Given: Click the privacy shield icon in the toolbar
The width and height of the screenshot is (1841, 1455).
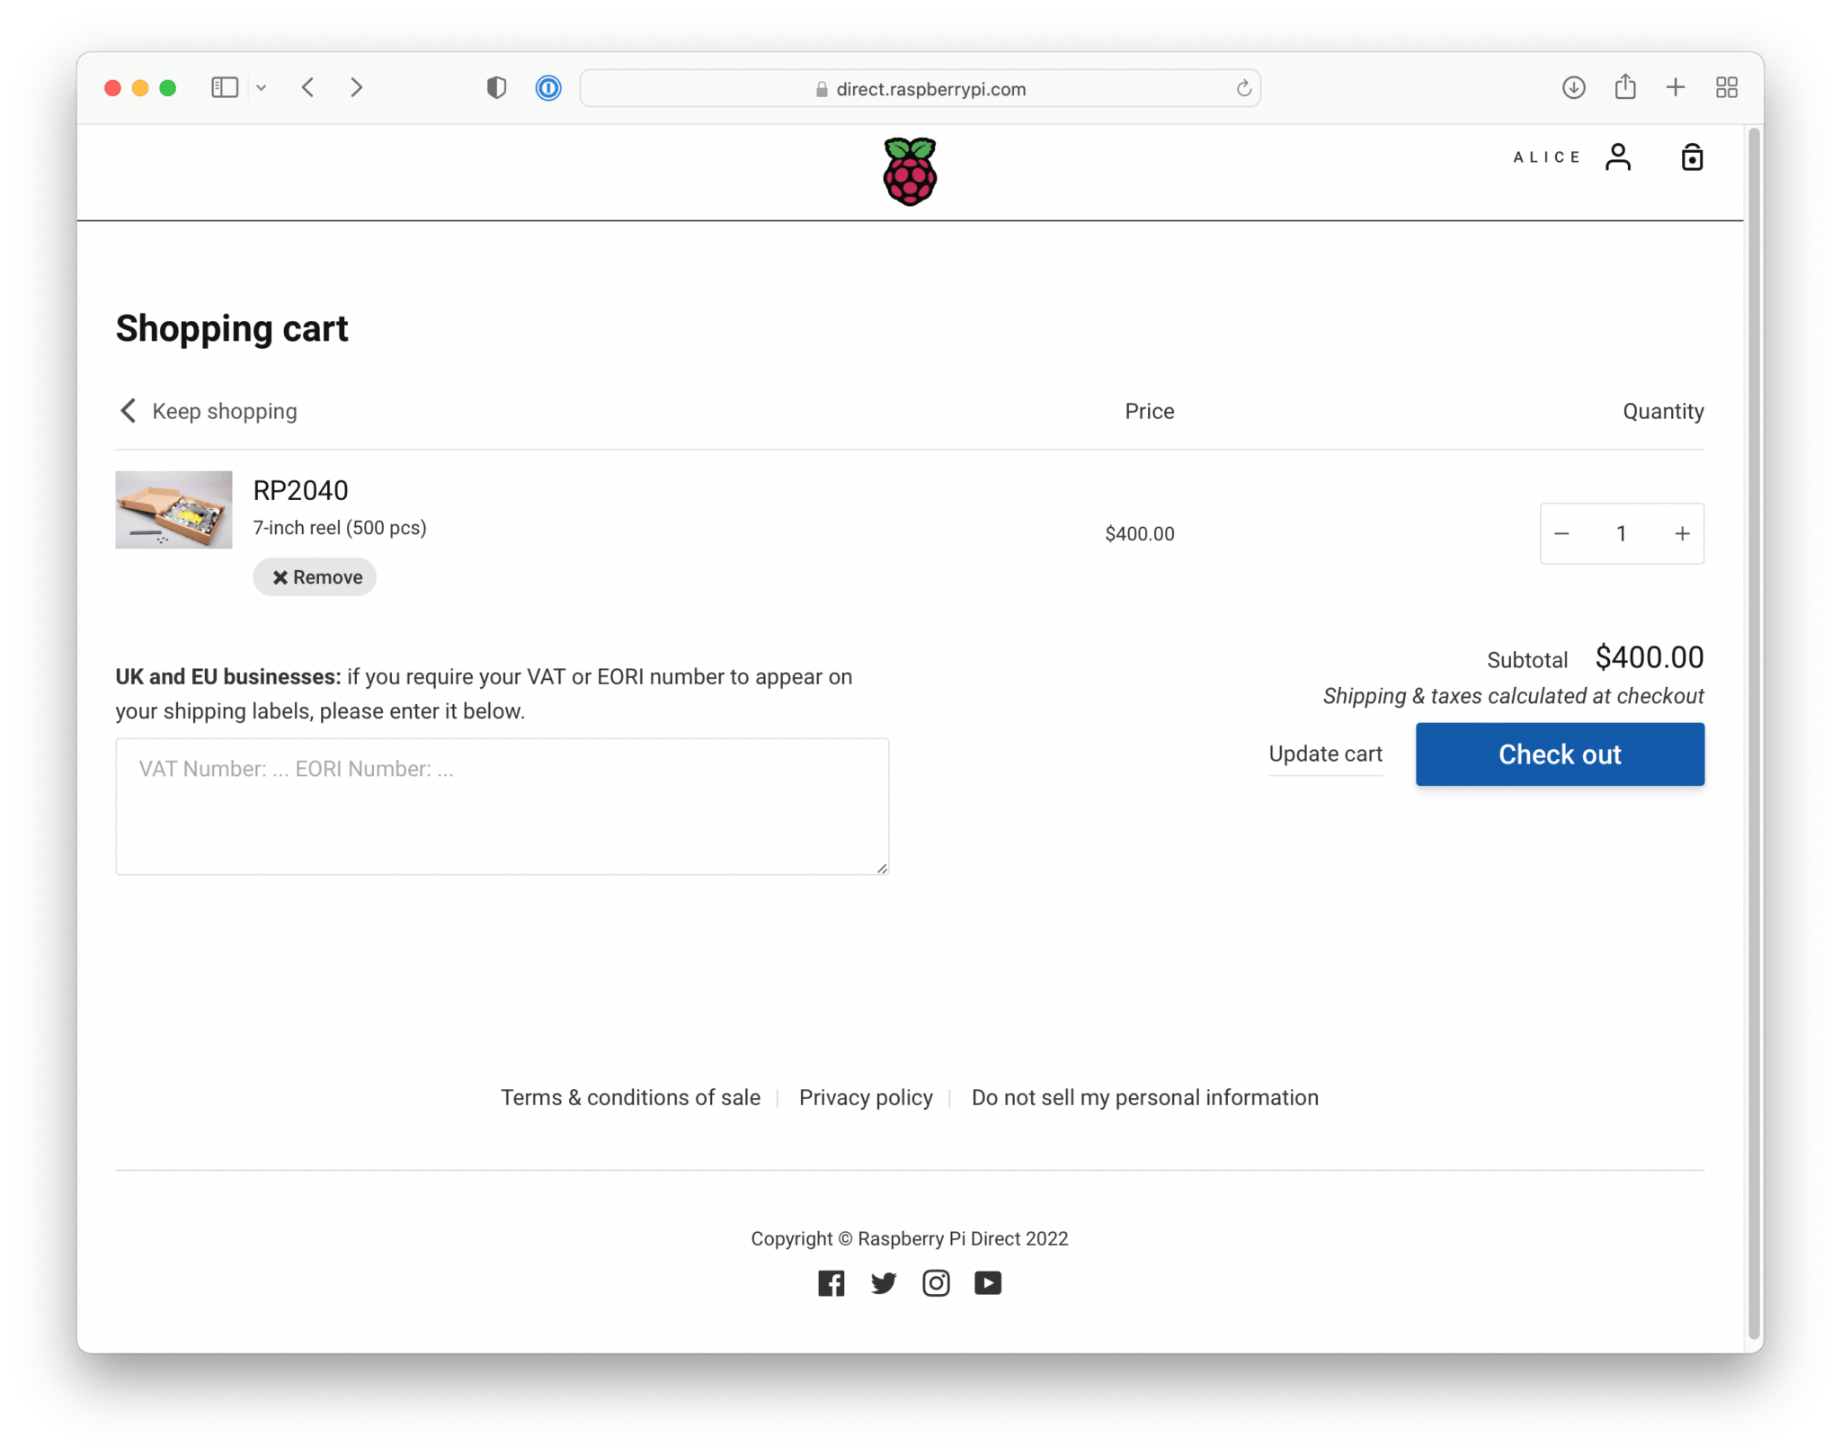Looking at the screenshot, I should (x=496, y=88).
